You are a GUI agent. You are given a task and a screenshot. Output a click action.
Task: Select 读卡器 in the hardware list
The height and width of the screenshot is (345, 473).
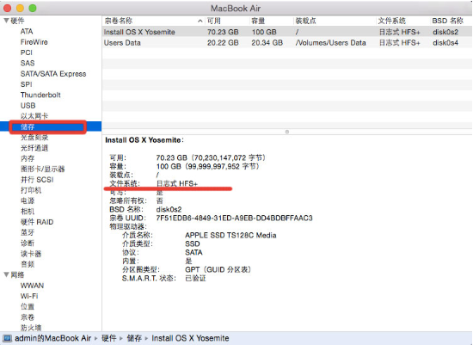31,254
